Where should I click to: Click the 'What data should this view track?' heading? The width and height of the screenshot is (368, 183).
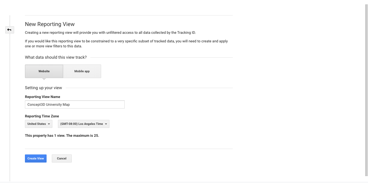pyautogui.click(x=56, y=57)
